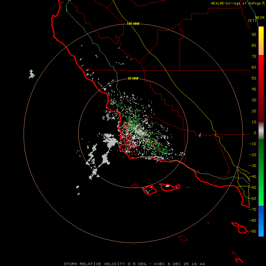The width and height of the screenshot is (266, 266).
Task: Click the gray zero-velocity band of color bar
Action: [261, 131]
